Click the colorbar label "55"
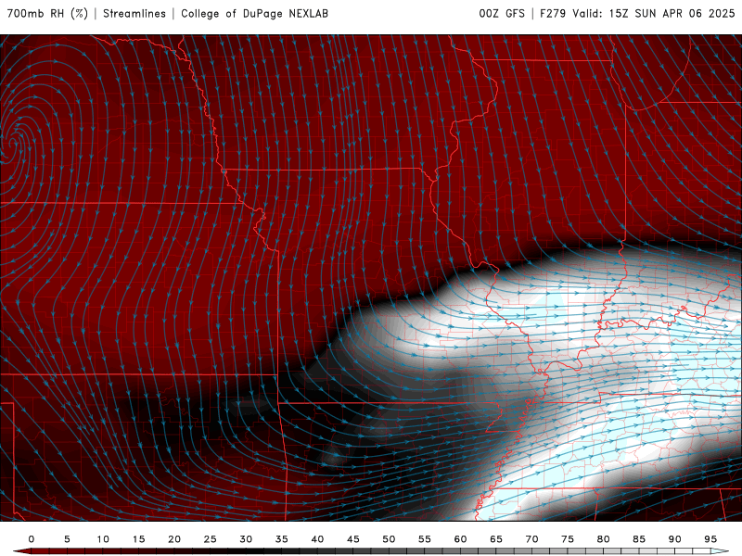Image resolution: width=742 pixels, height=556 pixels. [x=425, y=539]
